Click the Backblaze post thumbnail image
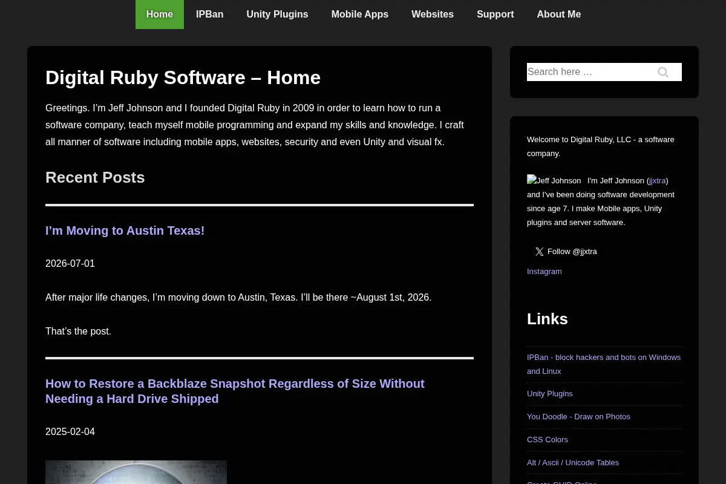 coord(136,472)
